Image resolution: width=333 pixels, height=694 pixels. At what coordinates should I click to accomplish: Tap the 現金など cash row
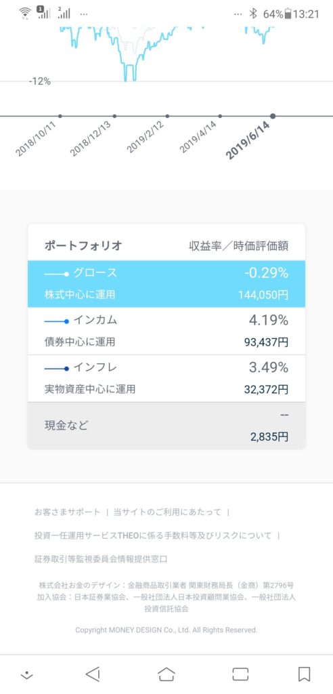pos(166,426)
